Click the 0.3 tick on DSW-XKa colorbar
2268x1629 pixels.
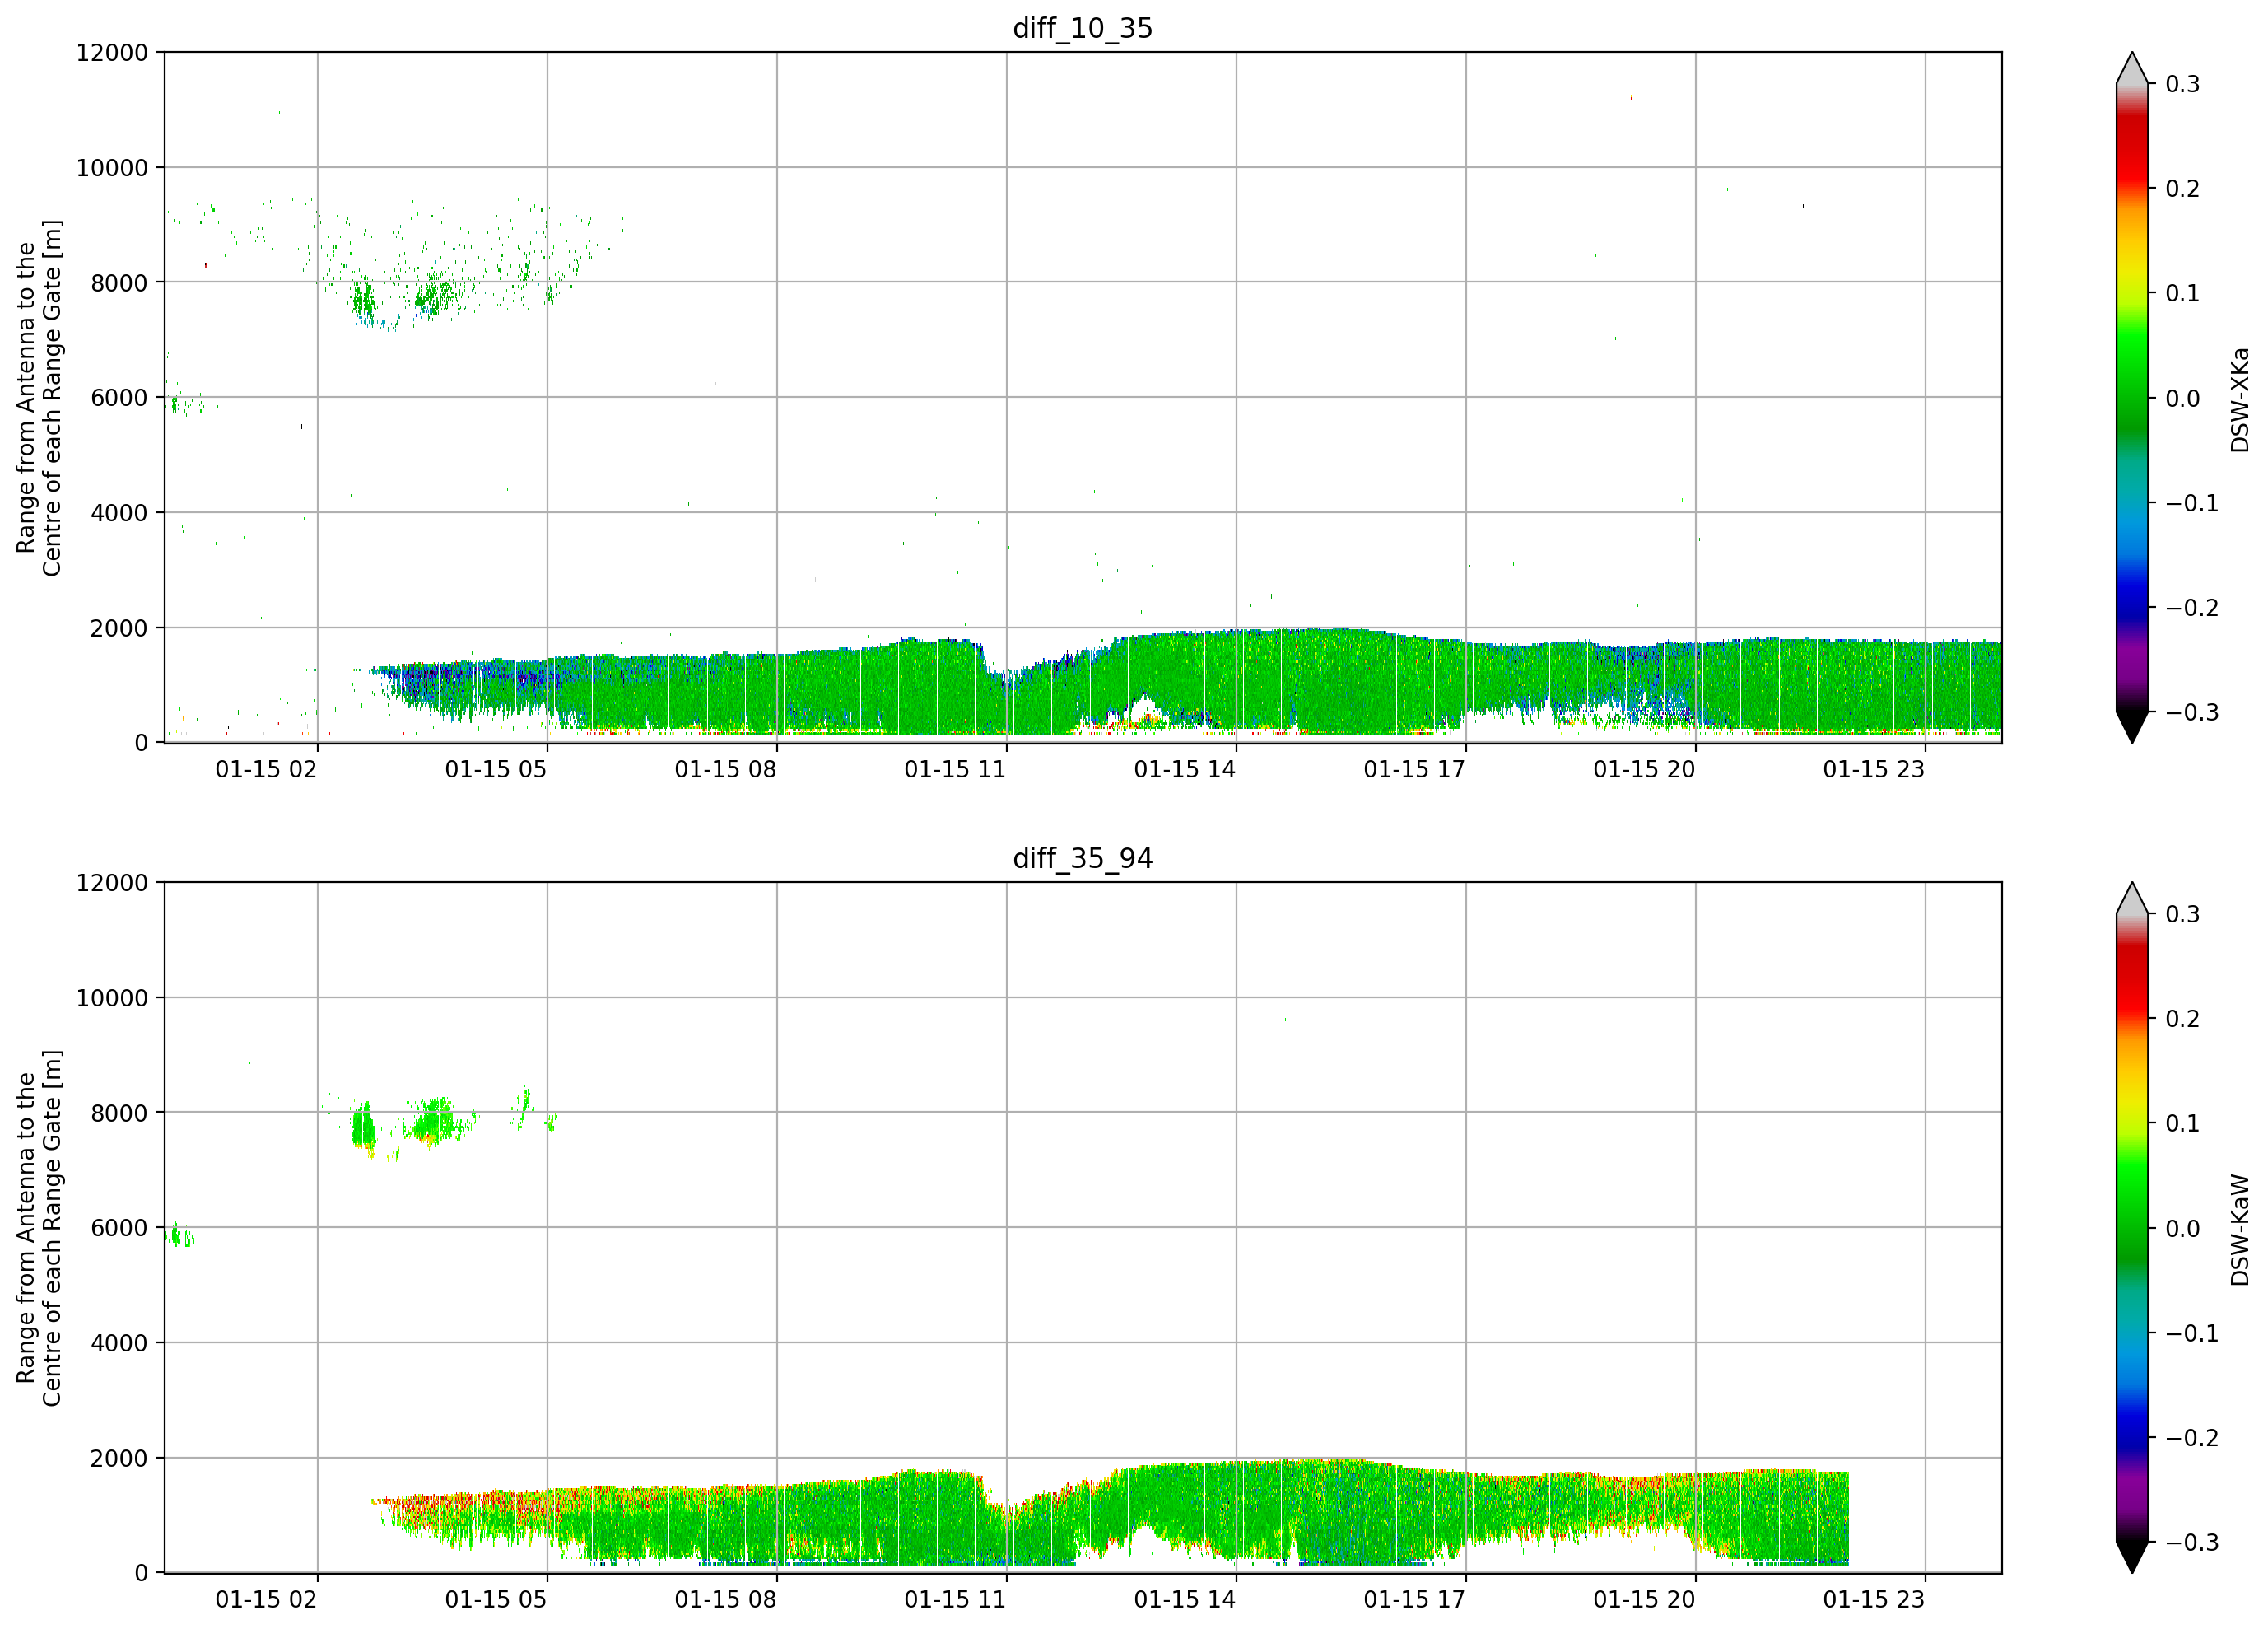pyautogui.click(x=2182, y=84)
